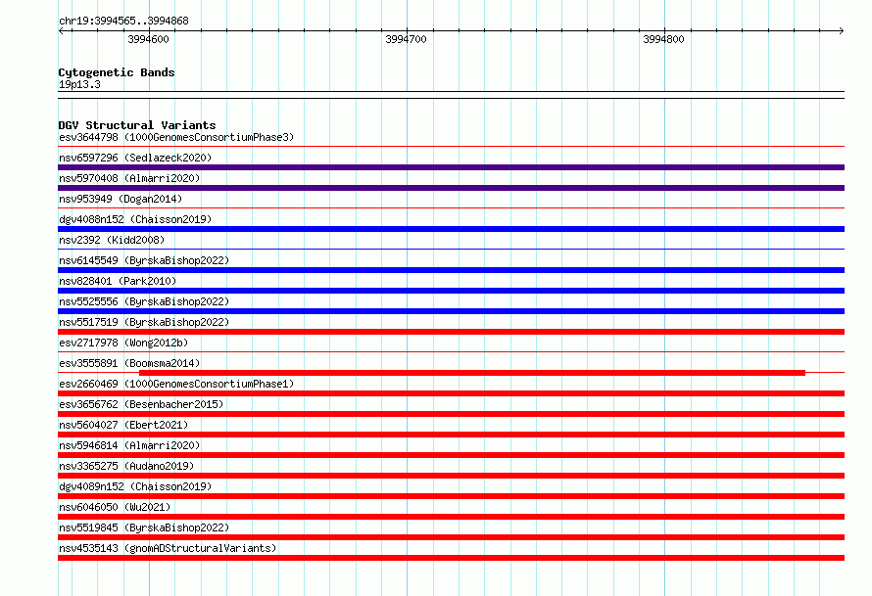872x596 pixels.
Task: Select nsv6145549 (ByrskaBishop2022) label
Action: tap(144, 260)
